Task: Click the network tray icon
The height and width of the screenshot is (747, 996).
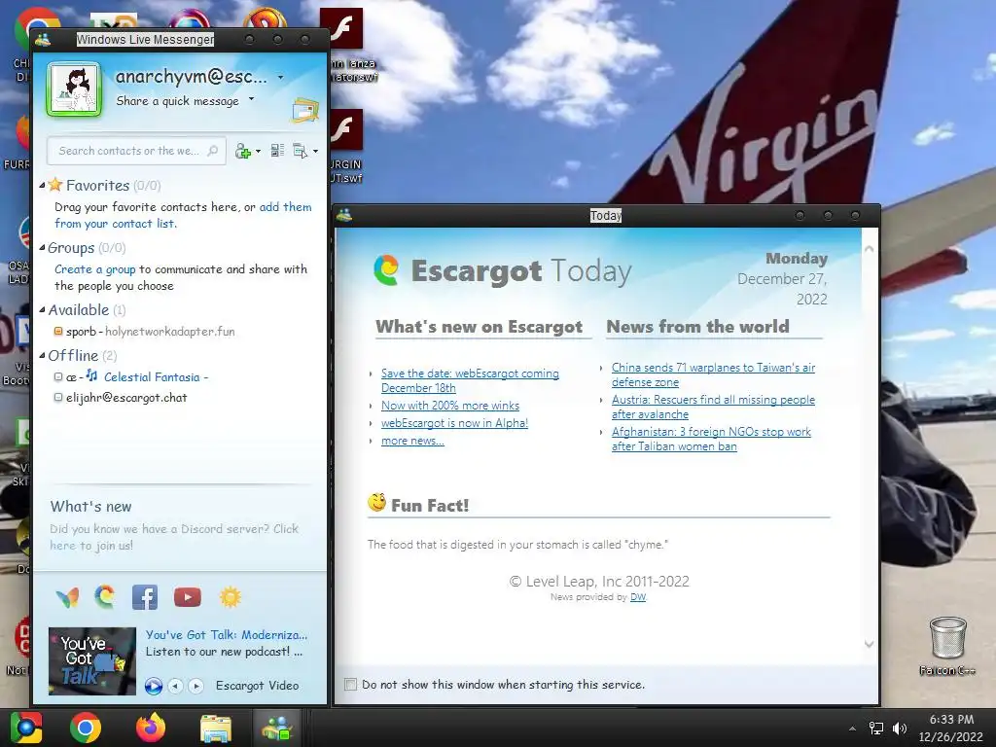Action: point(876,729)
